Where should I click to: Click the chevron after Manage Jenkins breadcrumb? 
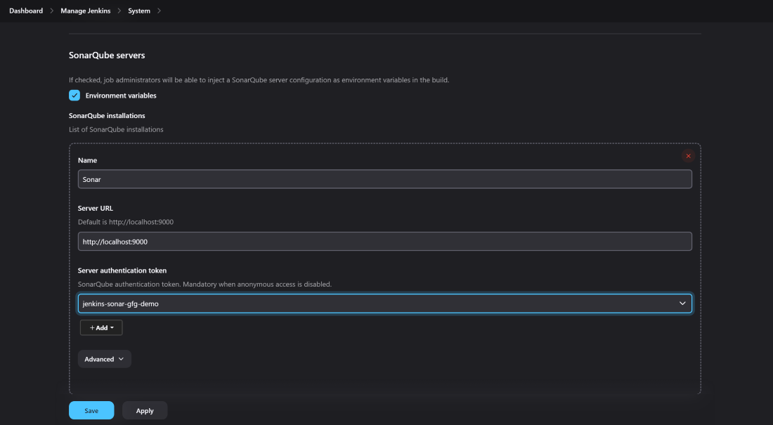119,11
